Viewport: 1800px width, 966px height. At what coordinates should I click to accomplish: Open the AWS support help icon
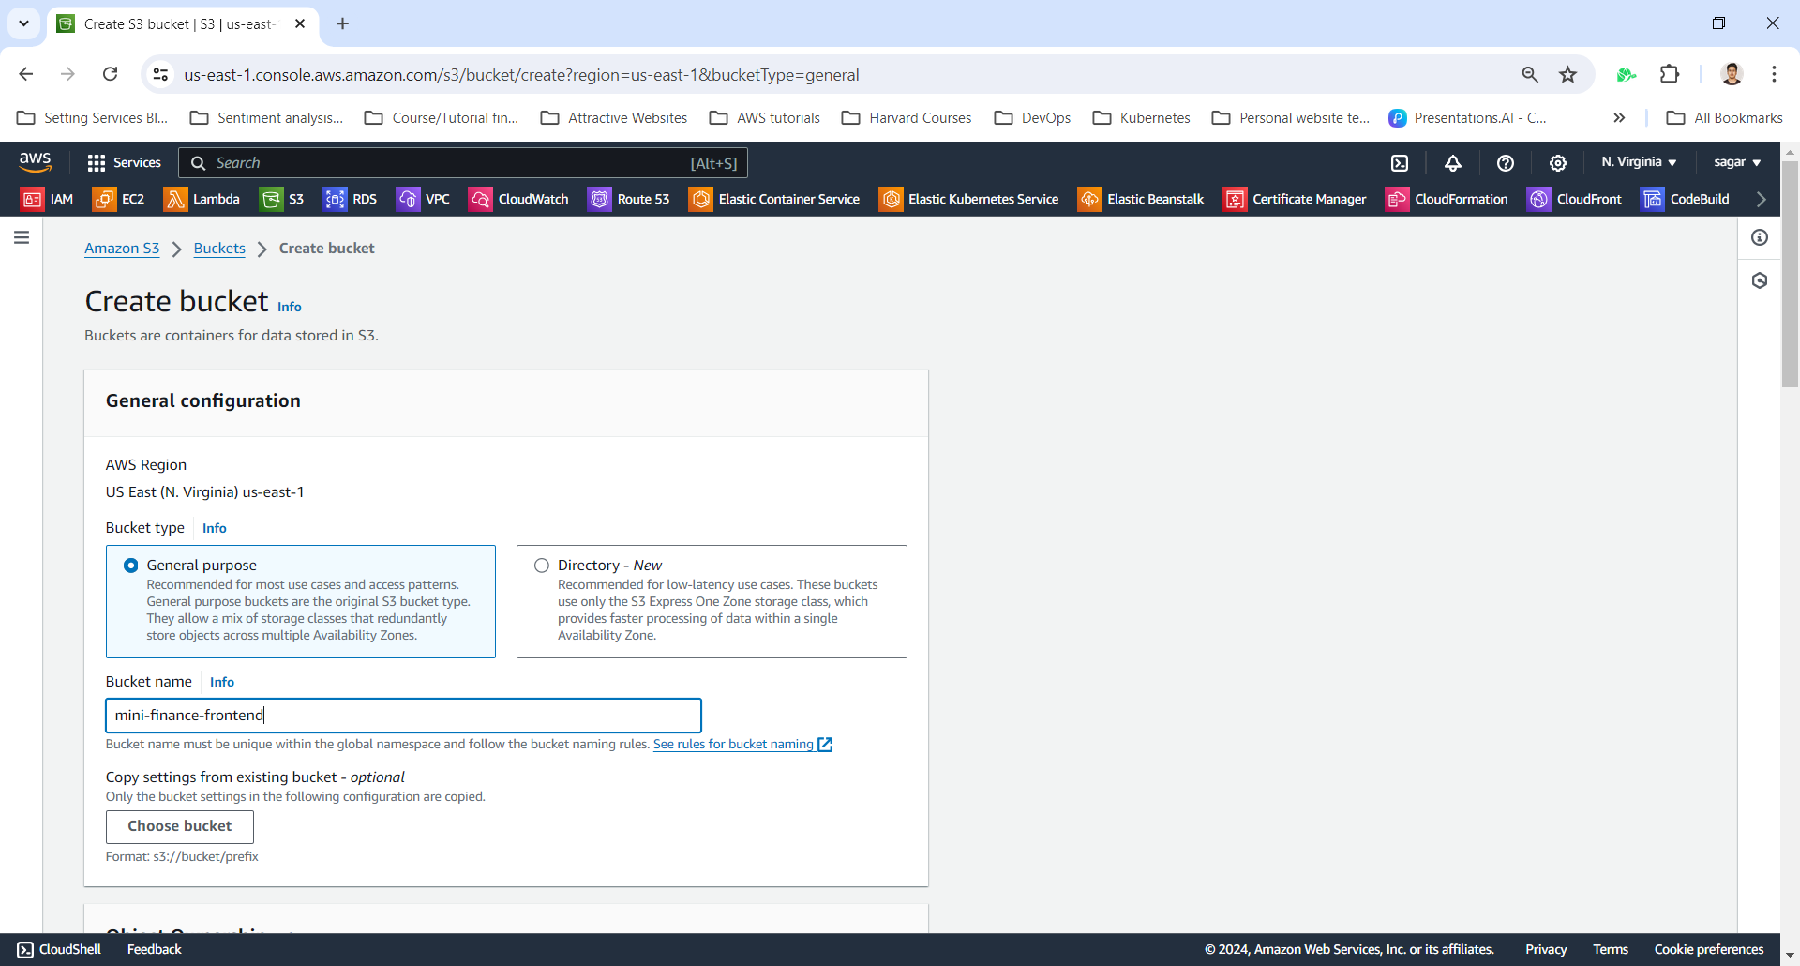pos(1505,163)
